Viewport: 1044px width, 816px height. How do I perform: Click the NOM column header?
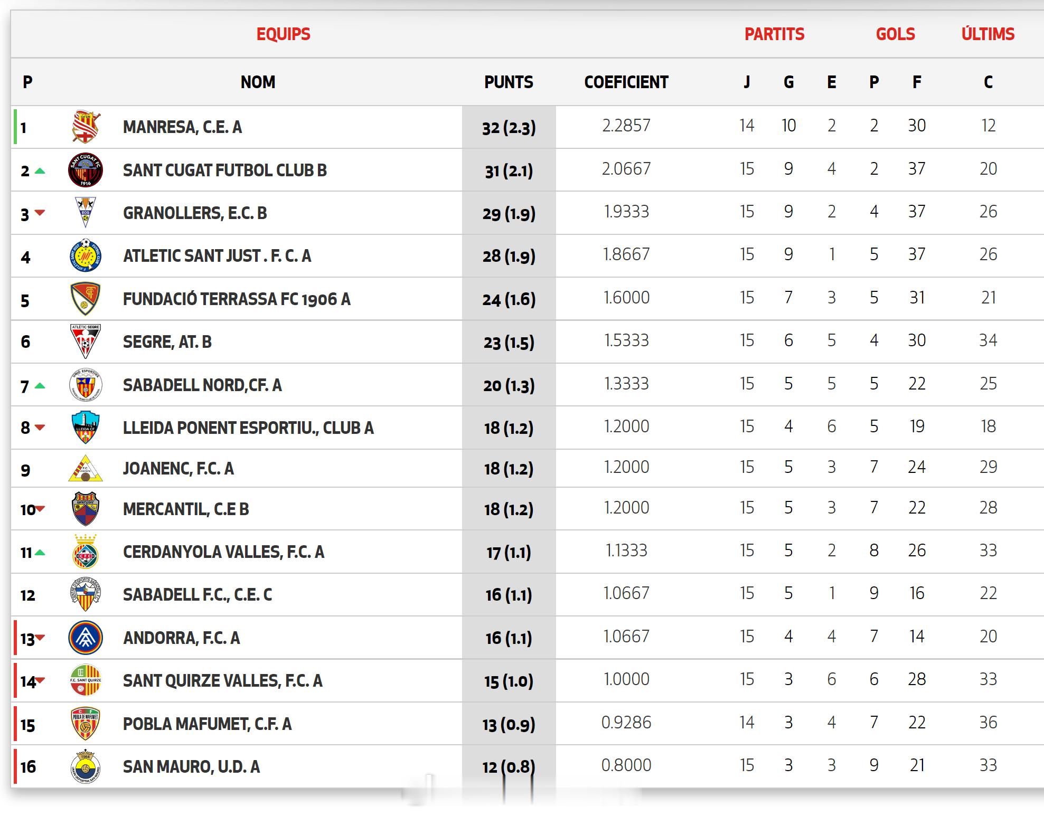pyautogui.click(x=258, y=82)
